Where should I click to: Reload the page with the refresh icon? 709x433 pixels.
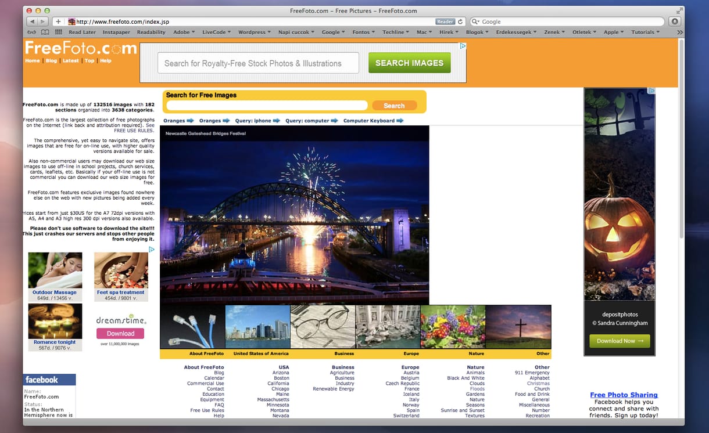coord(460,21)
